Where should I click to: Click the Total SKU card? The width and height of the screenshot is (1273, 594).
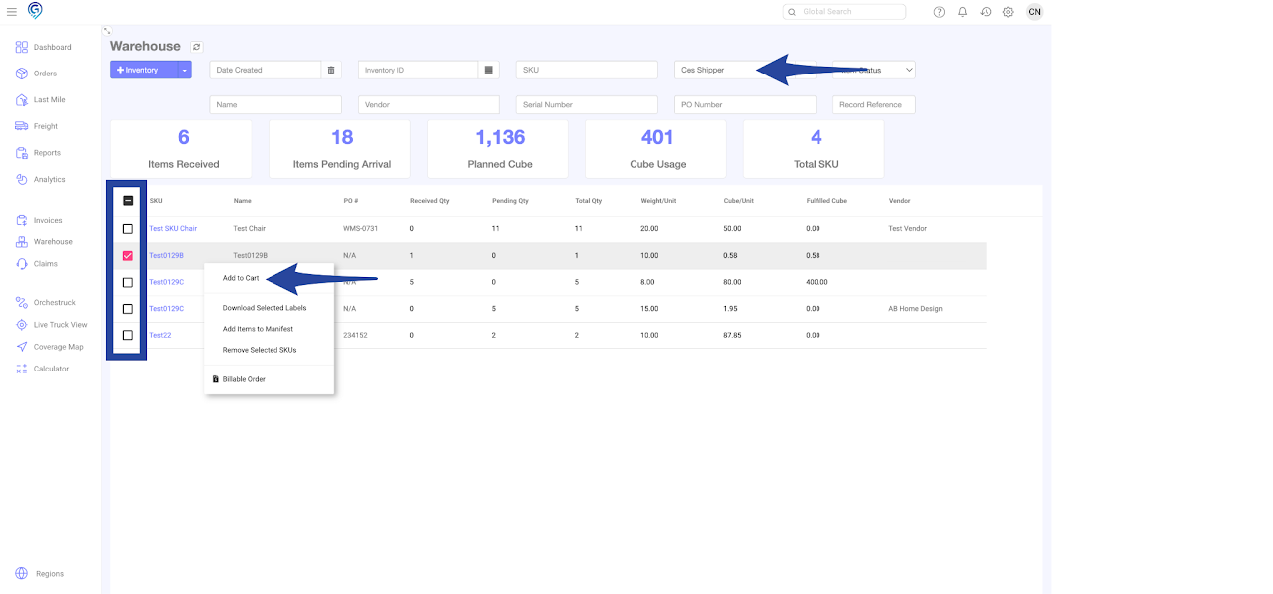coord(814,149)
